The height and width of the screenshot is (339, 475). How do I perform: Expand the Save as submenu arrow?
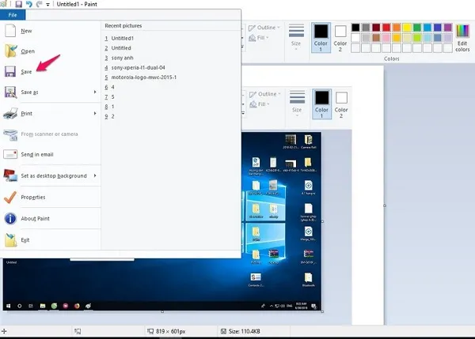point(95,92)
